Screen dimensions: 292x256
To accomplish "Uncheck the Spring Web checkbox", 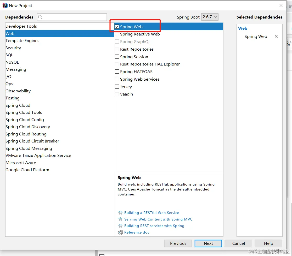I will tap(117, 27).
